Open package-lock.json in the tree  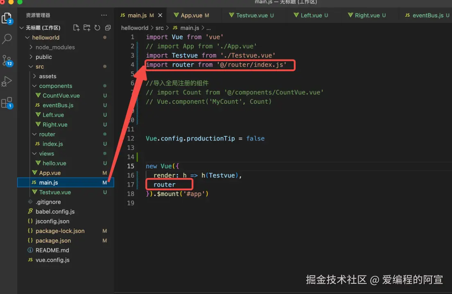[66, 231]
